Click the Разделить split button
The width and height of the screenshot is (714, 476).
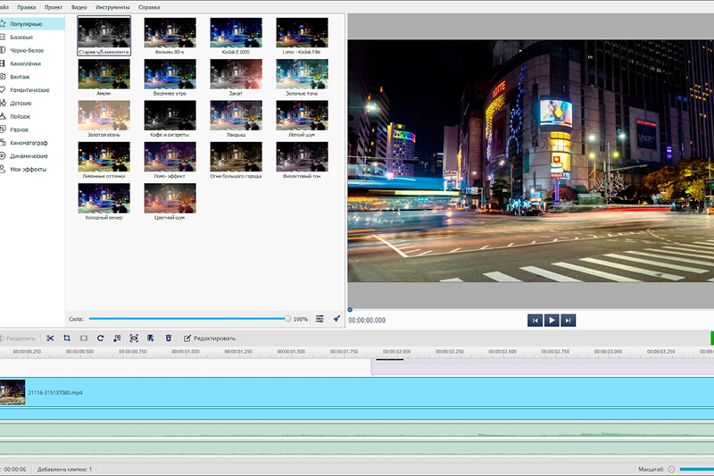pyautogui.click(x=18, y=338)
